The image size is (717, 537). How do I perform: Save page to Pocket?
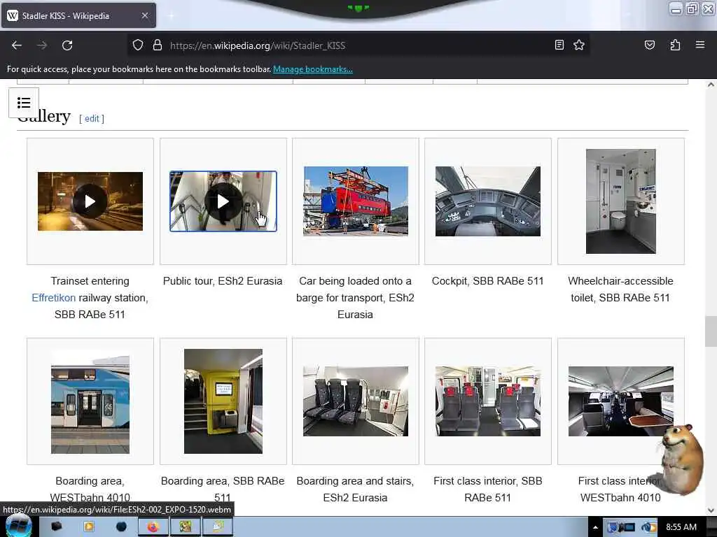click(649, 45)
